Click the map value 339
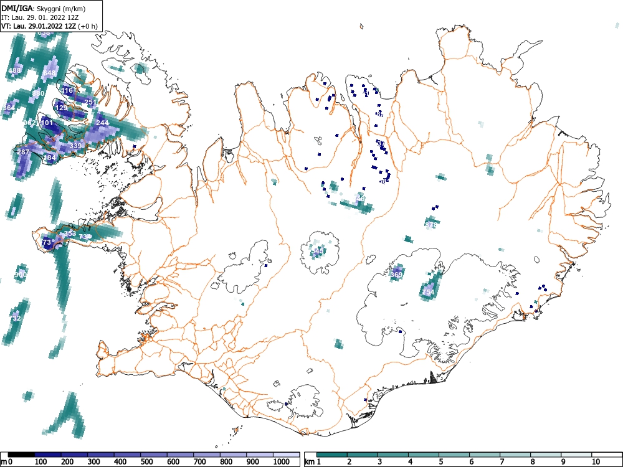 coord(75,146)
